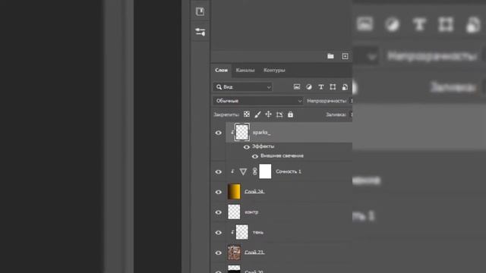
Task: Hide the Слой 24 layer
Action: click(x=218, y=192)
